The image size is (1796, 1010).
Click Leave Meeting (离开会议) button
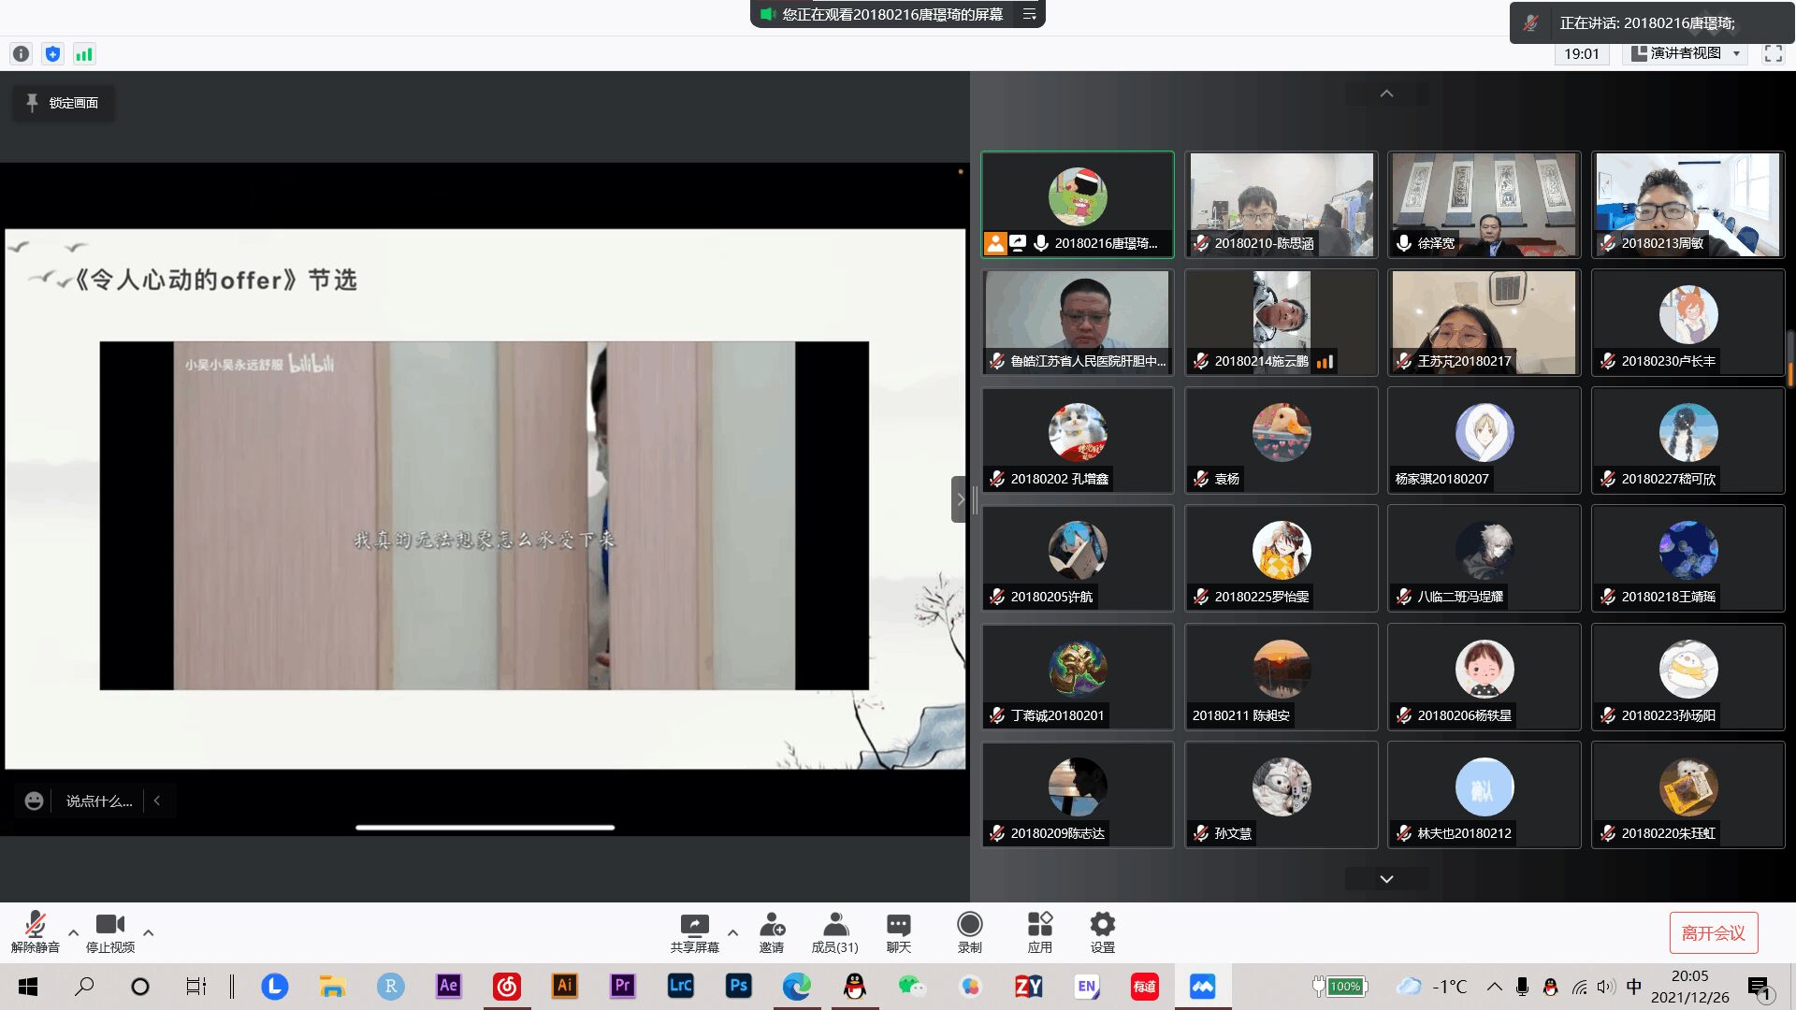coord(1713,932)
